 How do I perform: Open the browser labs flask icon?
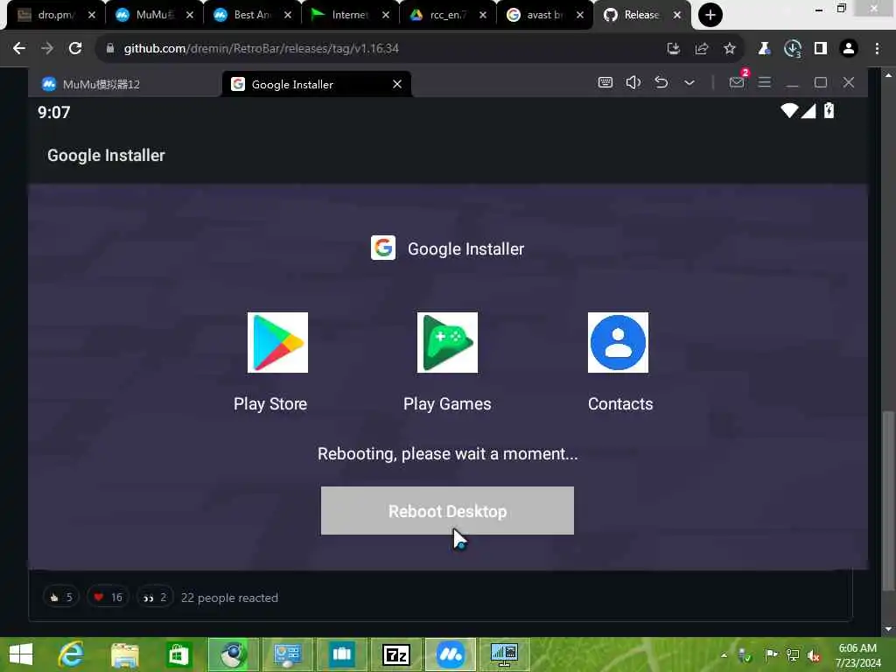point(764,48)
